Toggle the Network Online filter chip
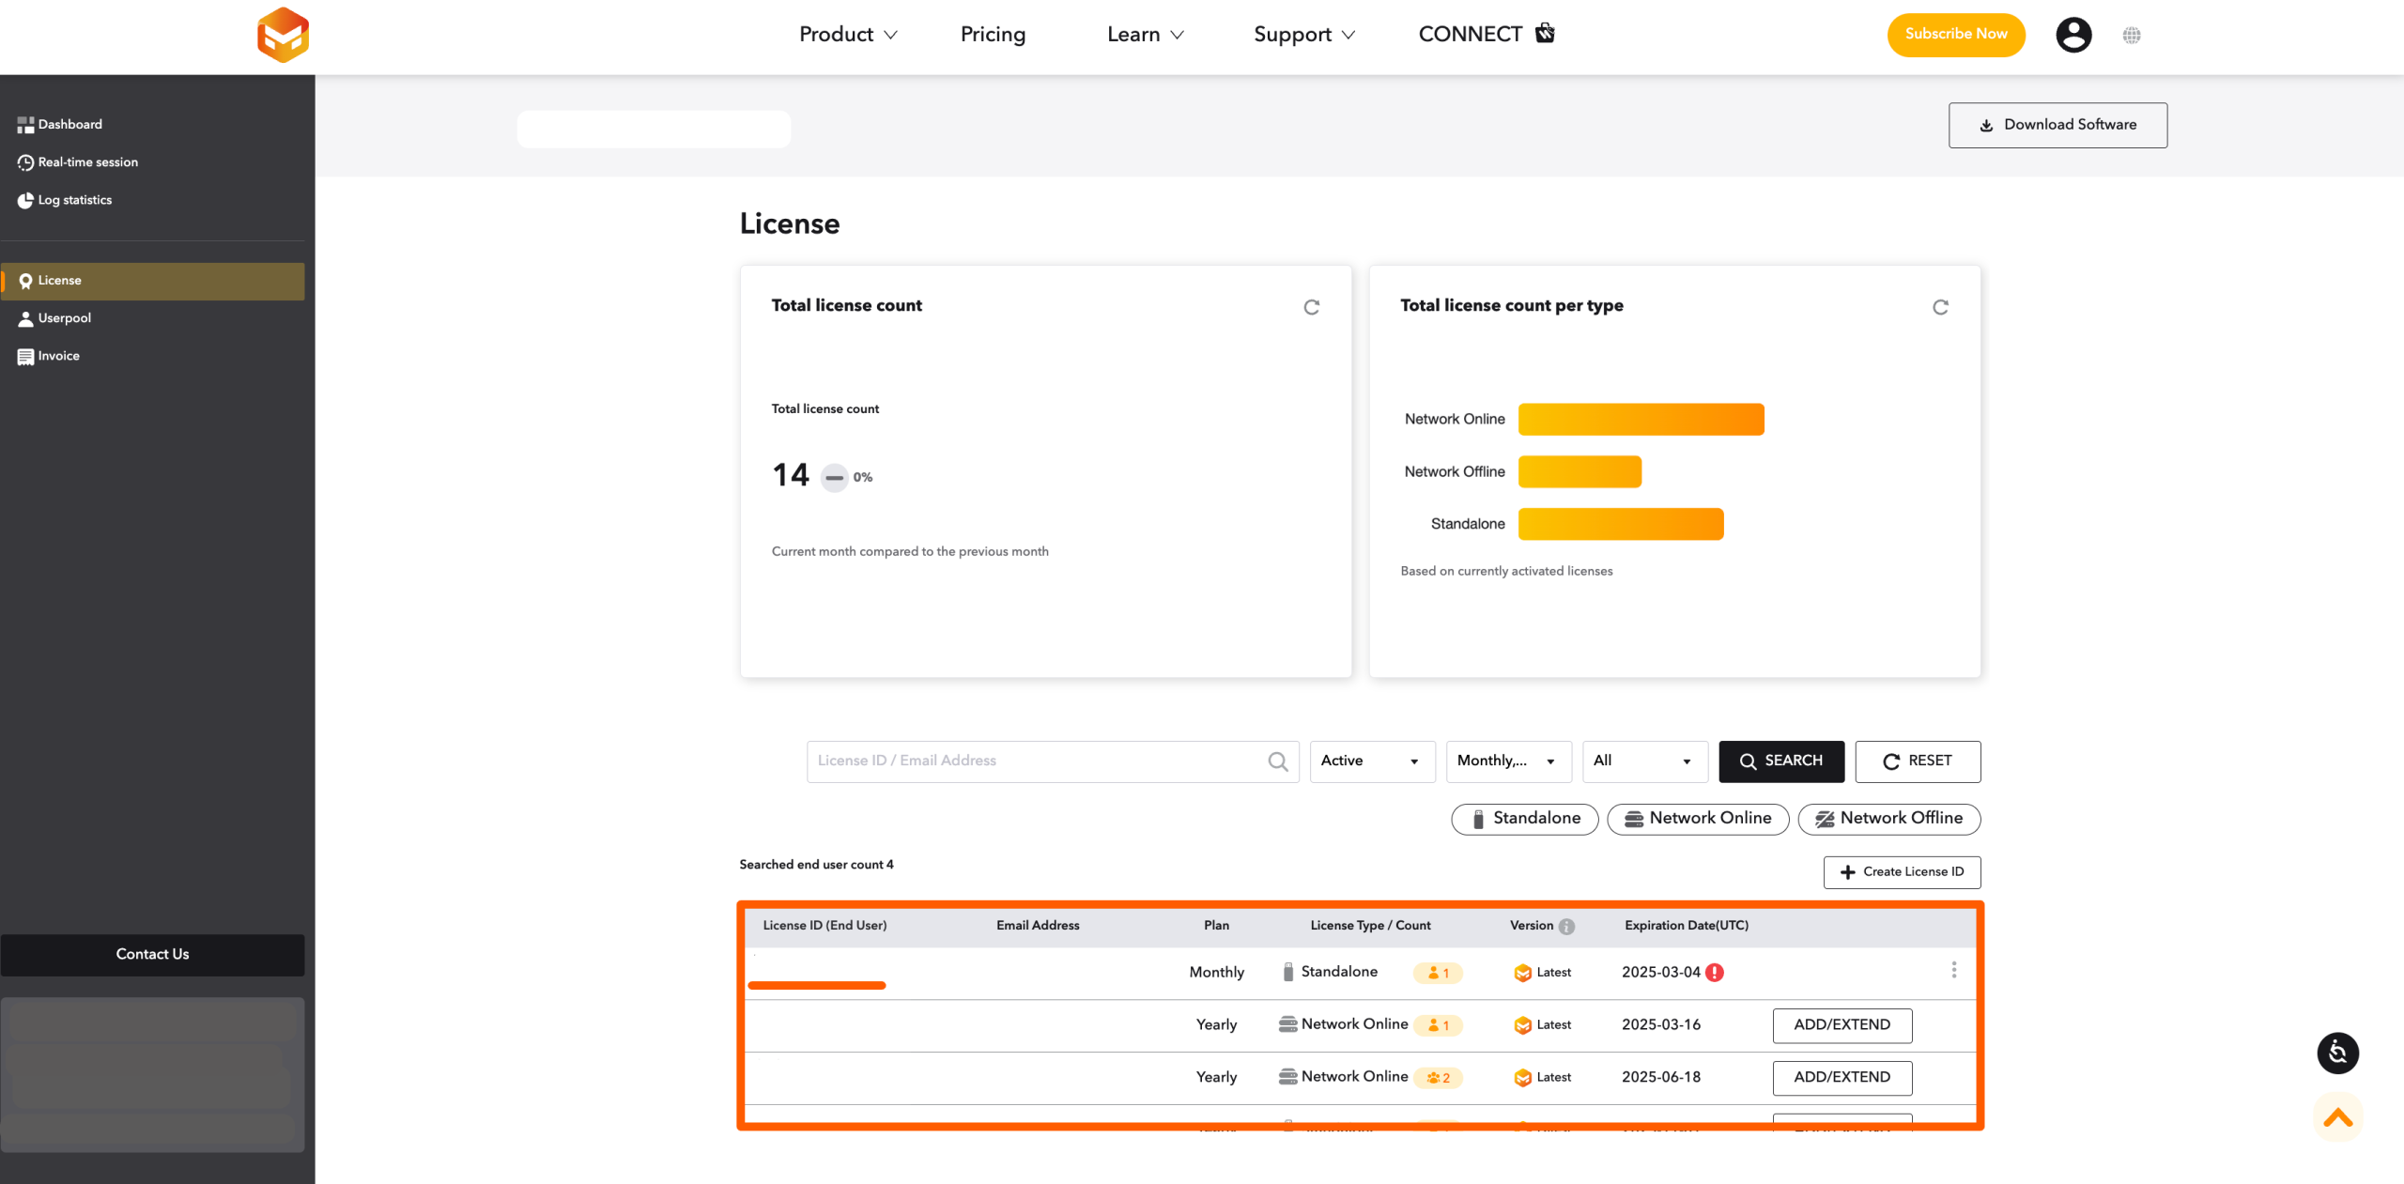 pos(1698,819)
